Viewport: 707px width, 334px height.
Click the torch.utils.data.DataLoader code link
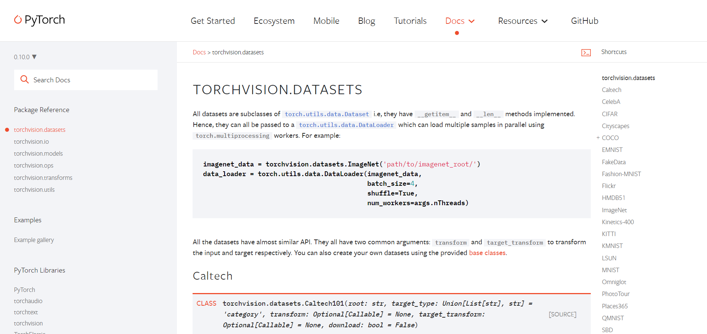[346, 125]
